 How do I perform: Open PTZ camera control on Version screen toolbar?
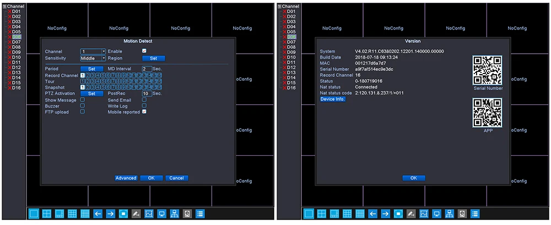[411, 213]
